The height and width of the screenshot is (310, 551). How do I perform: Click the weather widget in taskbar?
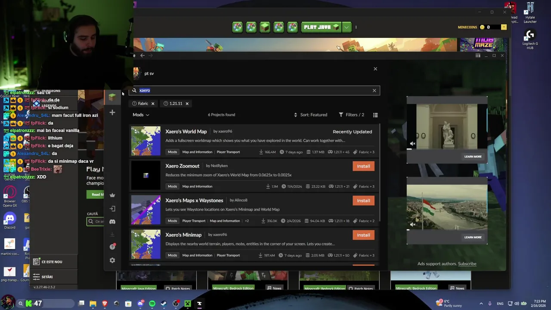click(x=449, y=304)
